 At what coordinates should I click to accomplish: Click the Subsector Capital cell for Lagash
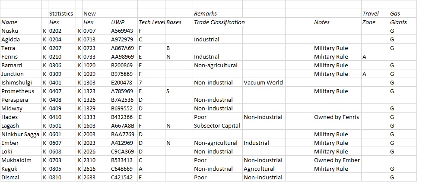coord(218,125)
